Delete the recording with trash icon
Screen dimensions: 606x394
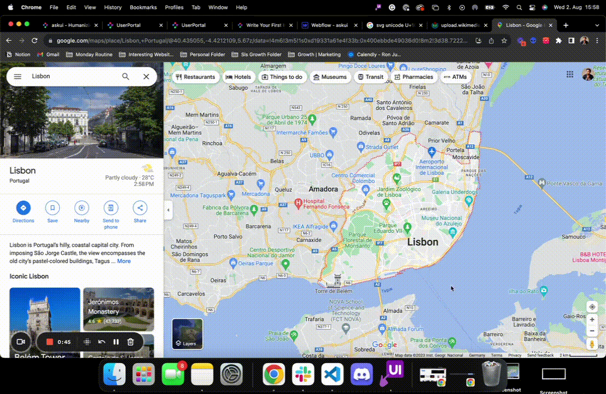[131, 342]
